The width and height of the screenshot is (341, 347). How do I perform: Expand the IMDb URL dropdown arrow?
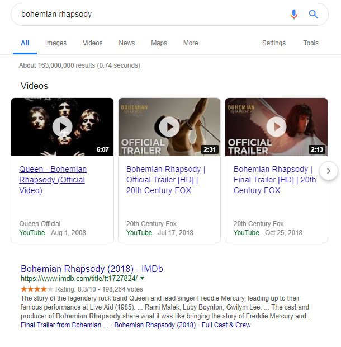(x=143, y=278)
